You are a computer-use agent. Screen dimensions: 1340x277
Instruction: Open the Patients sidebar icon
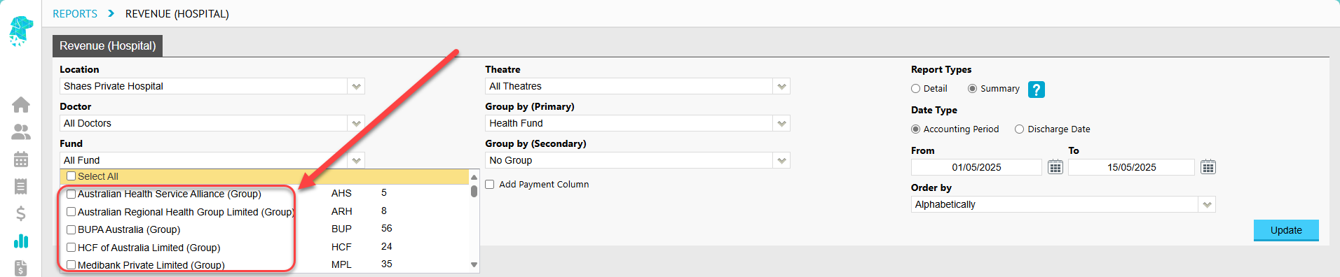pos(21,132)
